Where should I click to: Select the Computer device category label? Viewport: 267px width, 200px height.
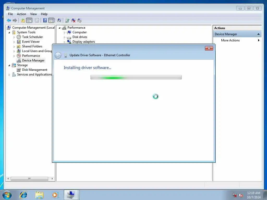click(80, 32)
